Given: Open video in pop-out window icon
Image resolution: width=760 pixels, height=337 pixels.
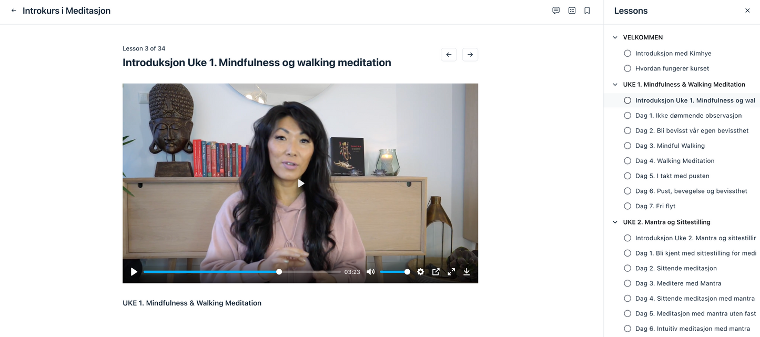Looking at the screenshot, I should [435, 272].
